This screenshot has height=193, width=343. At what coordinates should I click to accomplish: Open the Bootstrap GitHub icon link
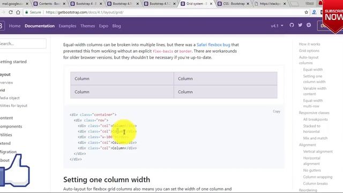coord(292,25)
